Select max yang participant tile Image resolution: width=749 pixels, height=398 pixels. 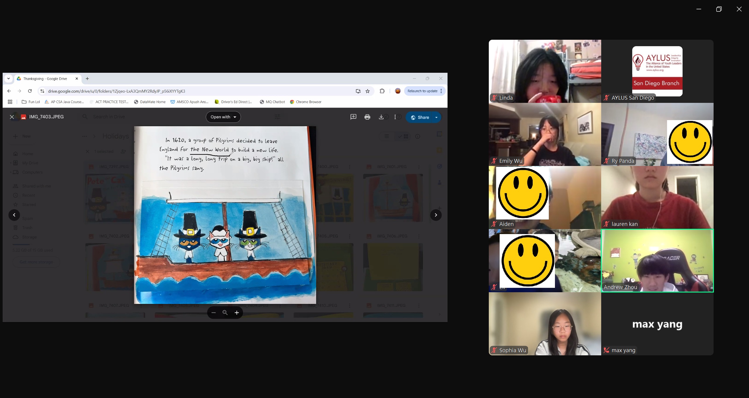657,323
